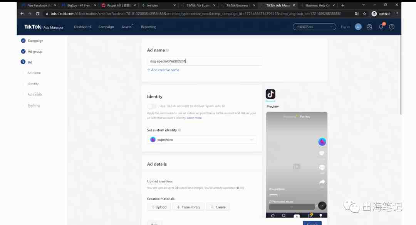Click the share arrow in ad preview
The width and height of the screenshot is (416, 225).
pyautogui.click(x=322, y=182)
